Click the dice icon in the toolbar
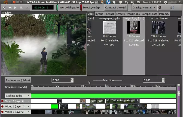Image resolution: width=183 pixels, height=117 pixels. (x=160, y=8)
